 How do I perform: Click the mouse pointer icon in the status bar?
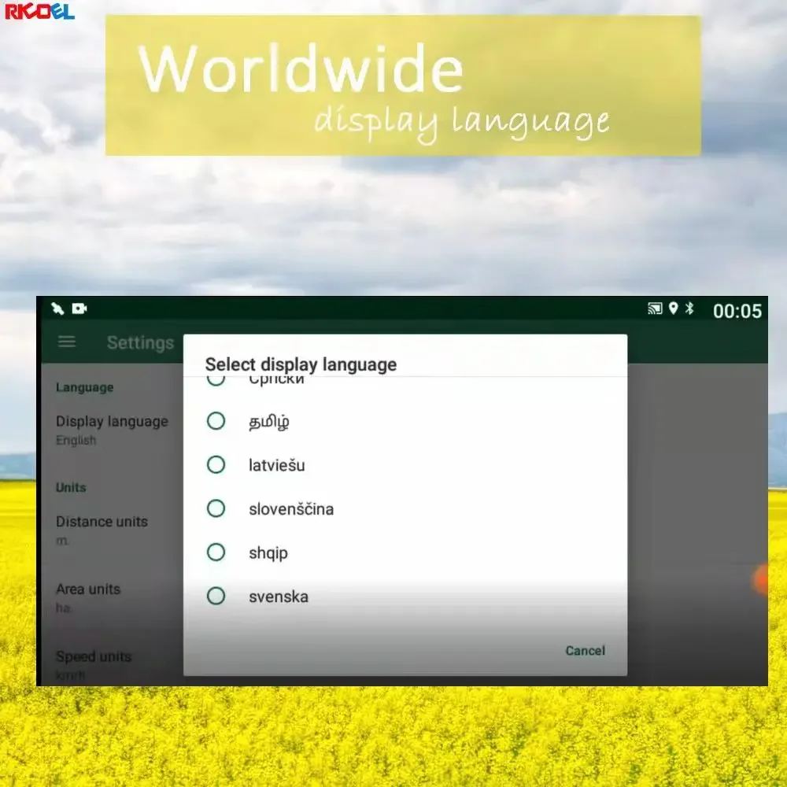click(56, 309)
